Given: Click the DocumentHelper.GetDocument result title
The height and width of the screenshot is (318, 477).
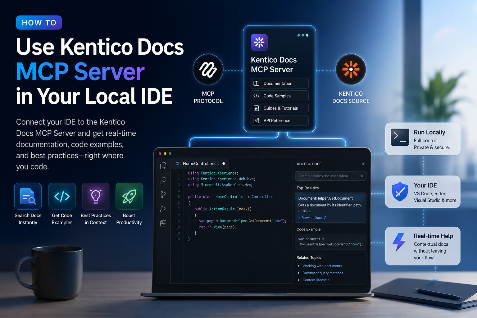Looking at the screenshot, I should tap(325, 198).
